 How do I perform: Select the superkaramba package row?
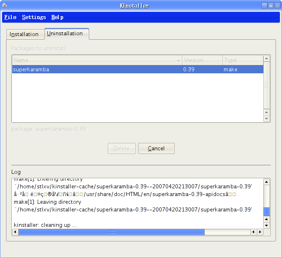pos(138,69)
